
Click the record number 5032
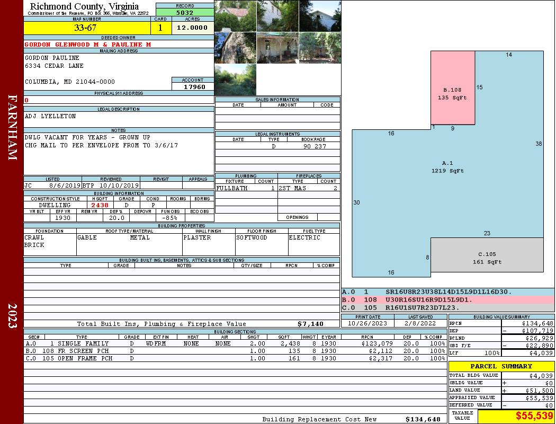(x=185, y=12)
